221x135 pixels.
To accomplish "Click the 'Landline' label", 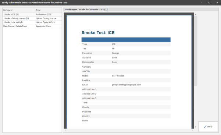I will point(86,80).
